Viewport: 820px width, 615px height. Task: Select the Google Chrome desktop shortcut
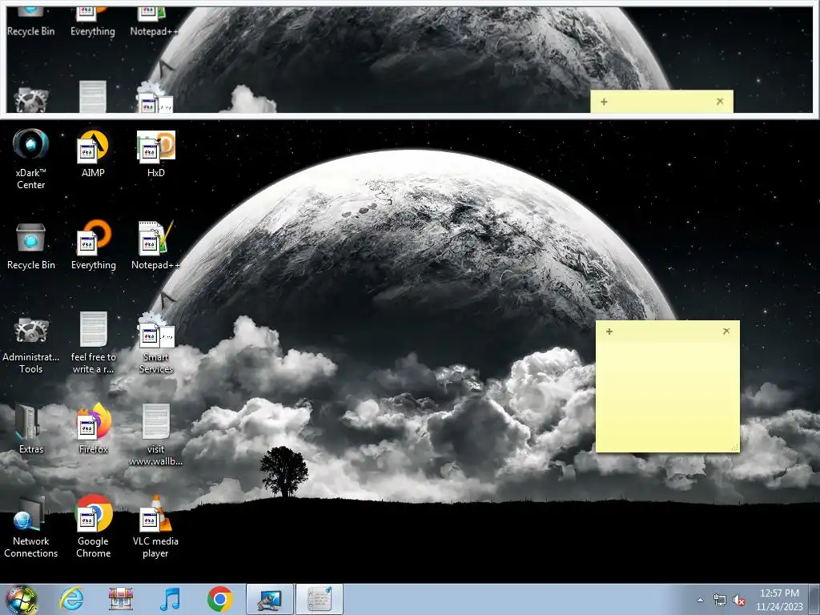93,527
